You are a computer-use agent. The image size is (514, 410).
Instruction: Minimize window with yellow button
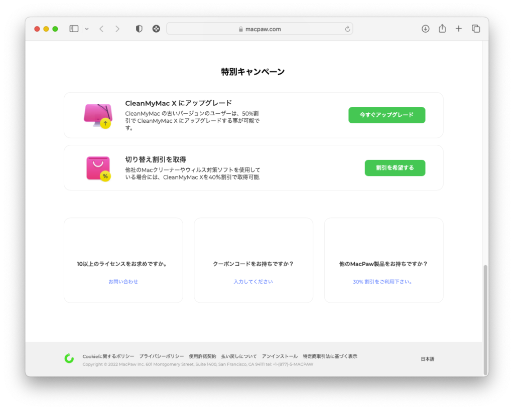(x=46, y=29)
